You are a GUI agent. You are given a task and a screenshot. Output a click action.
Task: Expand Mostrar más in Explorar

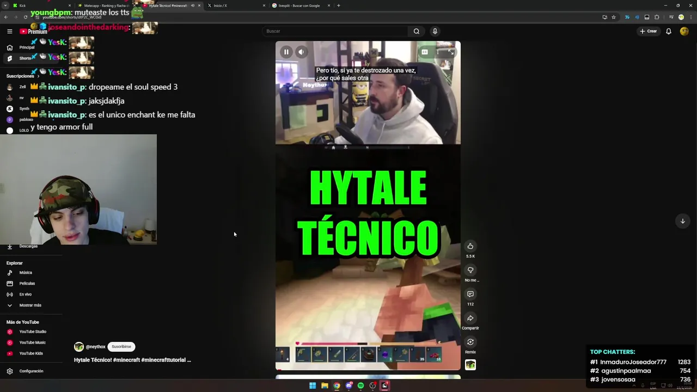tap(30, 305)
